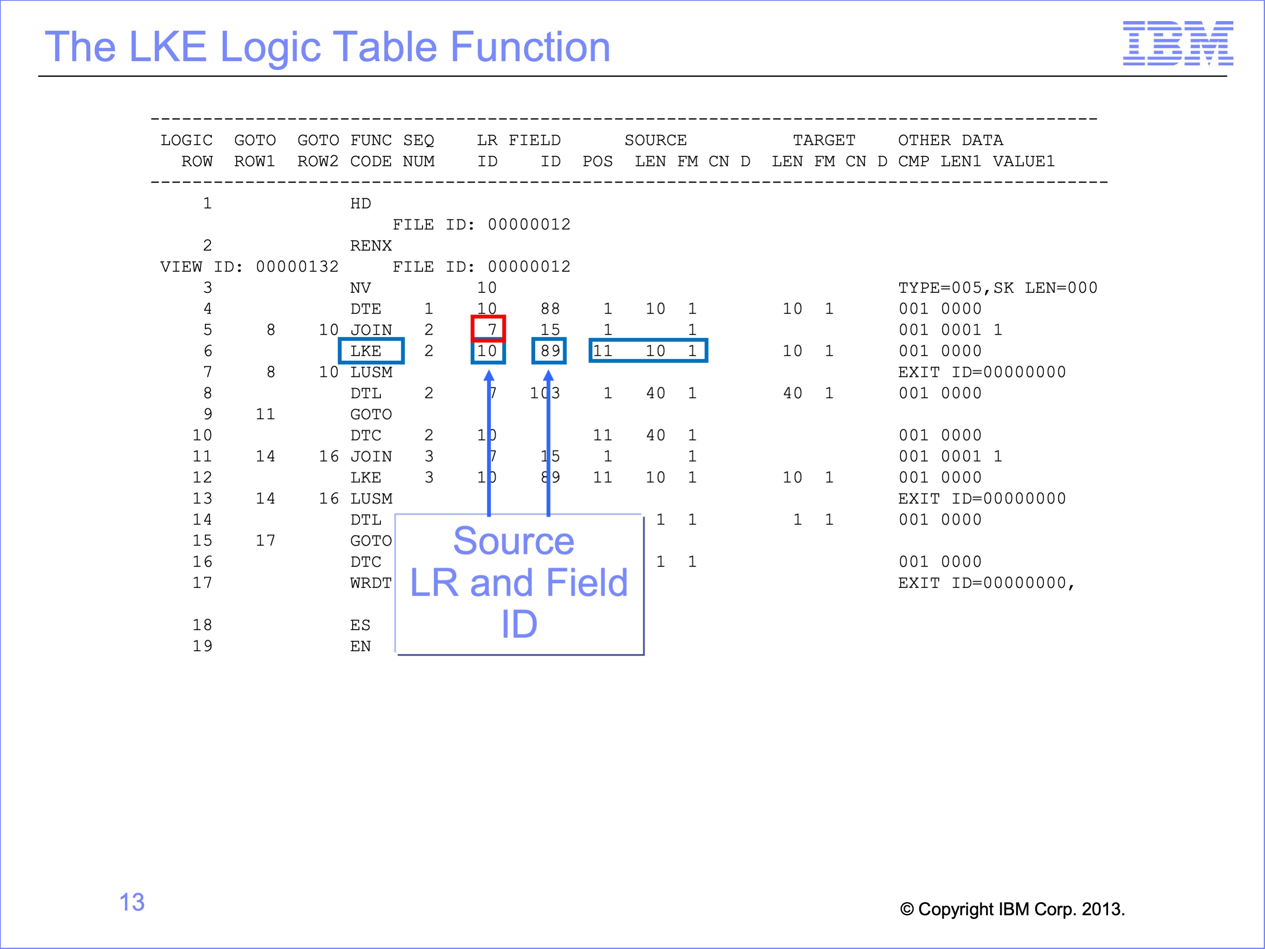Viewport: 1265px width, 949px height.
Task: Click the blue-boxed LKE function code
Action: point(371,351)
